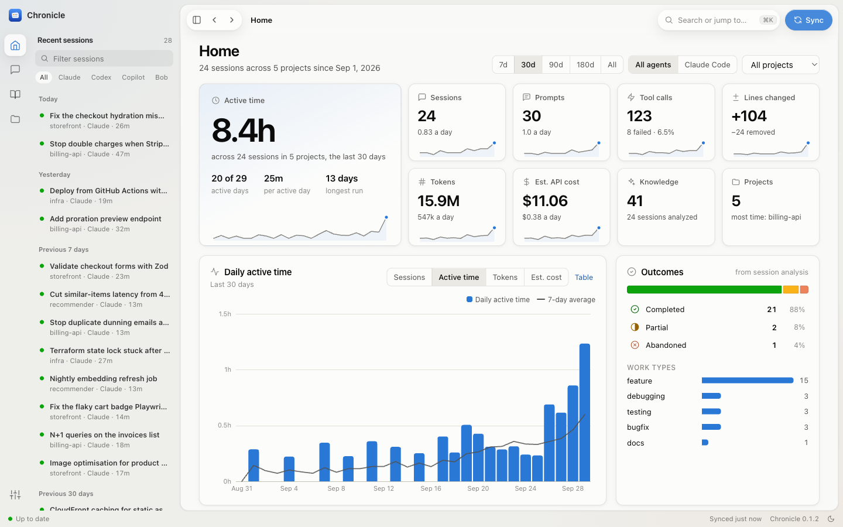Show the Sessions chart tab
The width and height of the screenshot is (843, 527).
tap(409, 277)
